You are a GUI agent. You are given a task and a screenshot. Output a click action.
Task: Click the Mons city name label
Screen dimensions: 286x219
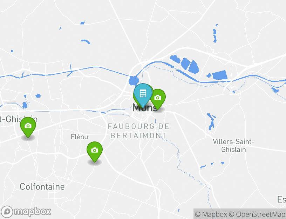coord(145,108)
